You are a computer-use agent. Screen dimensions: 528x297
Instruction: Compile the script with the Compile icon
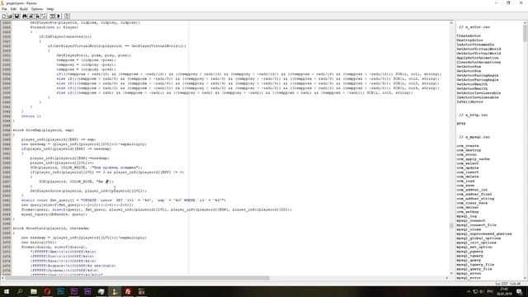tap(52, 16)
